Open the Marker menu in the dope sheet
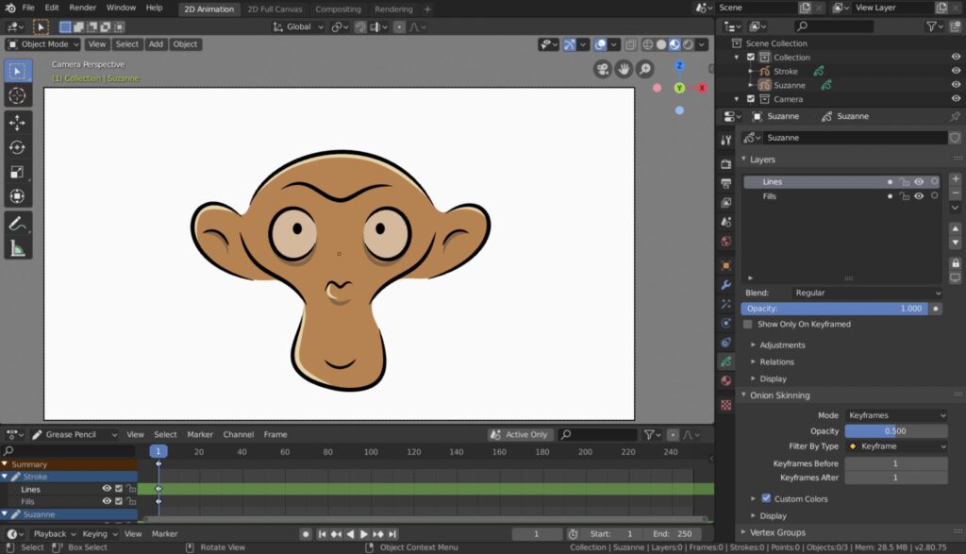Image resolution: width=966 pixels, height=554 pixels. (200, 434)
